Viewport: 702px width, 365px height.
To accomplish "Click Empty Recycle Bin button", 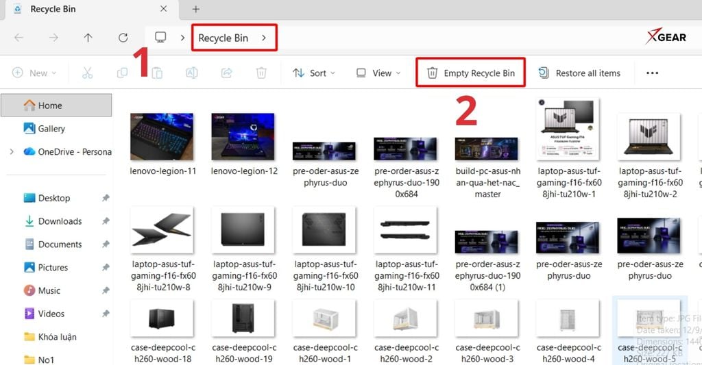I will coord(470,73).
